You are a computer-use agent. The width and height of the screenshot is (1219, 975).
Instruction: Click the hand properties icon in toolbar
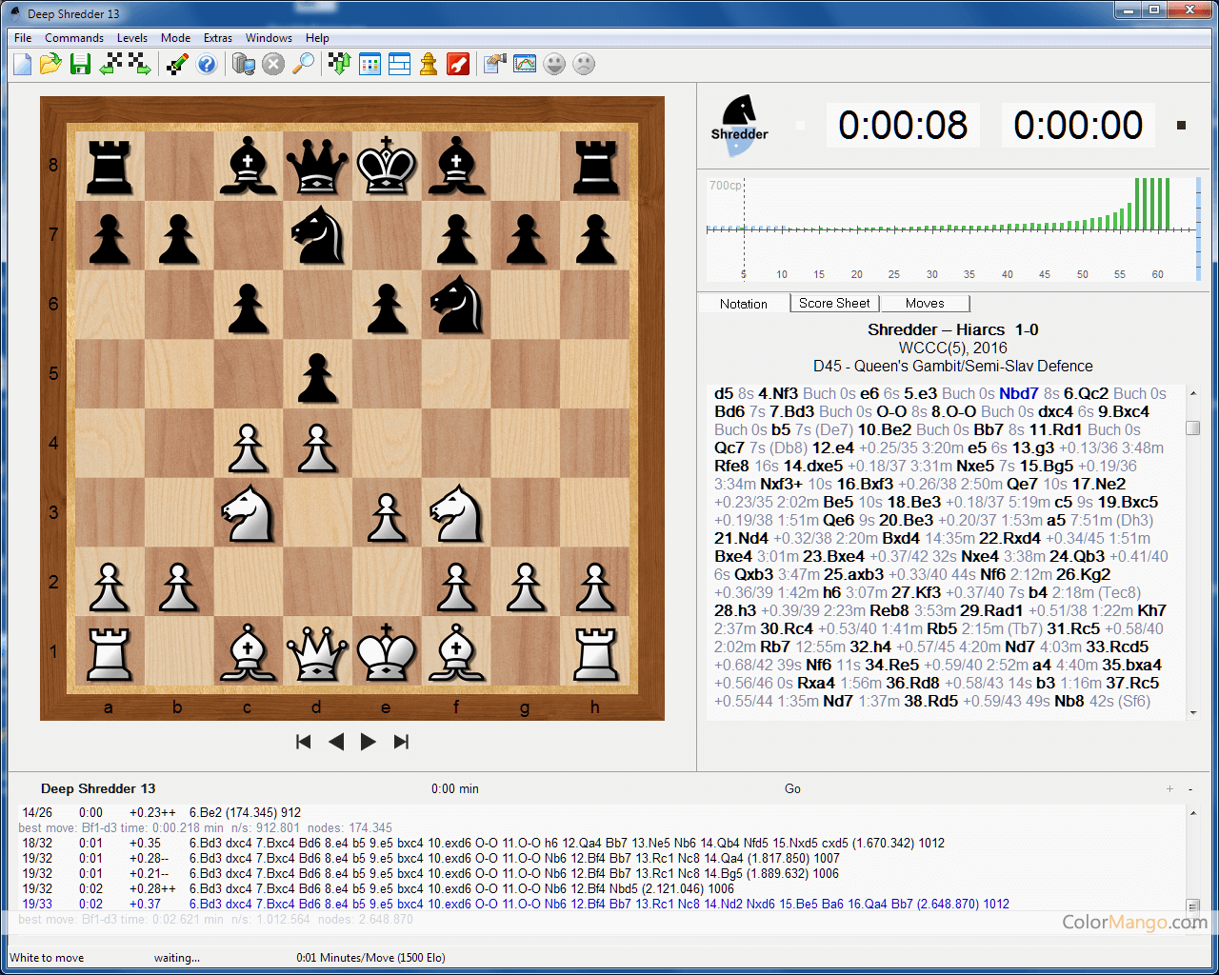pos(495,64)
